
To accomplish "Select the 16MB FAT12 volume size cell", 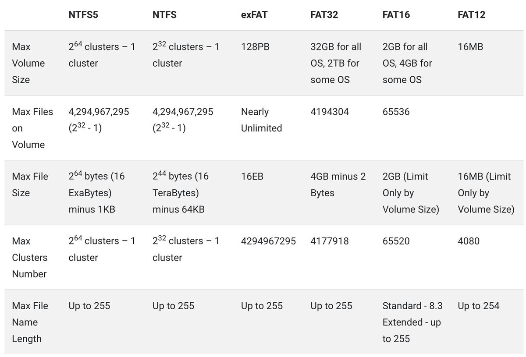I will [x=470, y=46].
